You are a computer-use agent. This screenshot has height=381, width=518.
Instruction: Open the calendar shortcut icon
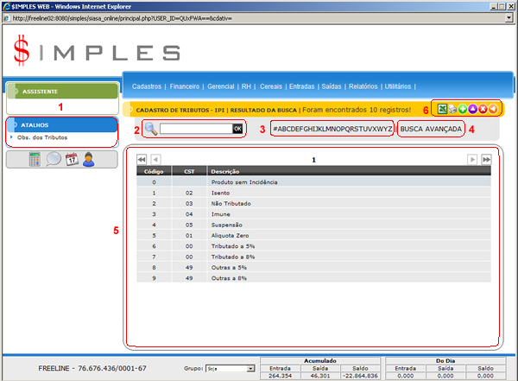(72, 159)
